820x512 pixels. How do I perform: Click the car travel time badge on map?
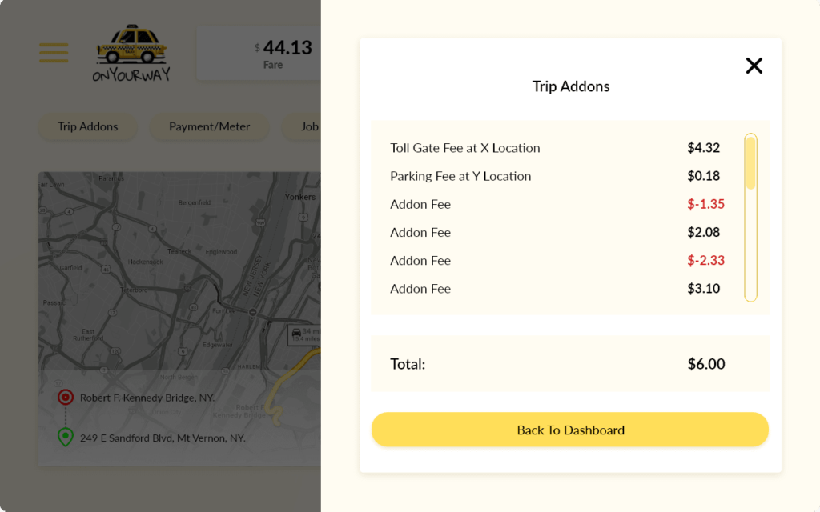303,335
